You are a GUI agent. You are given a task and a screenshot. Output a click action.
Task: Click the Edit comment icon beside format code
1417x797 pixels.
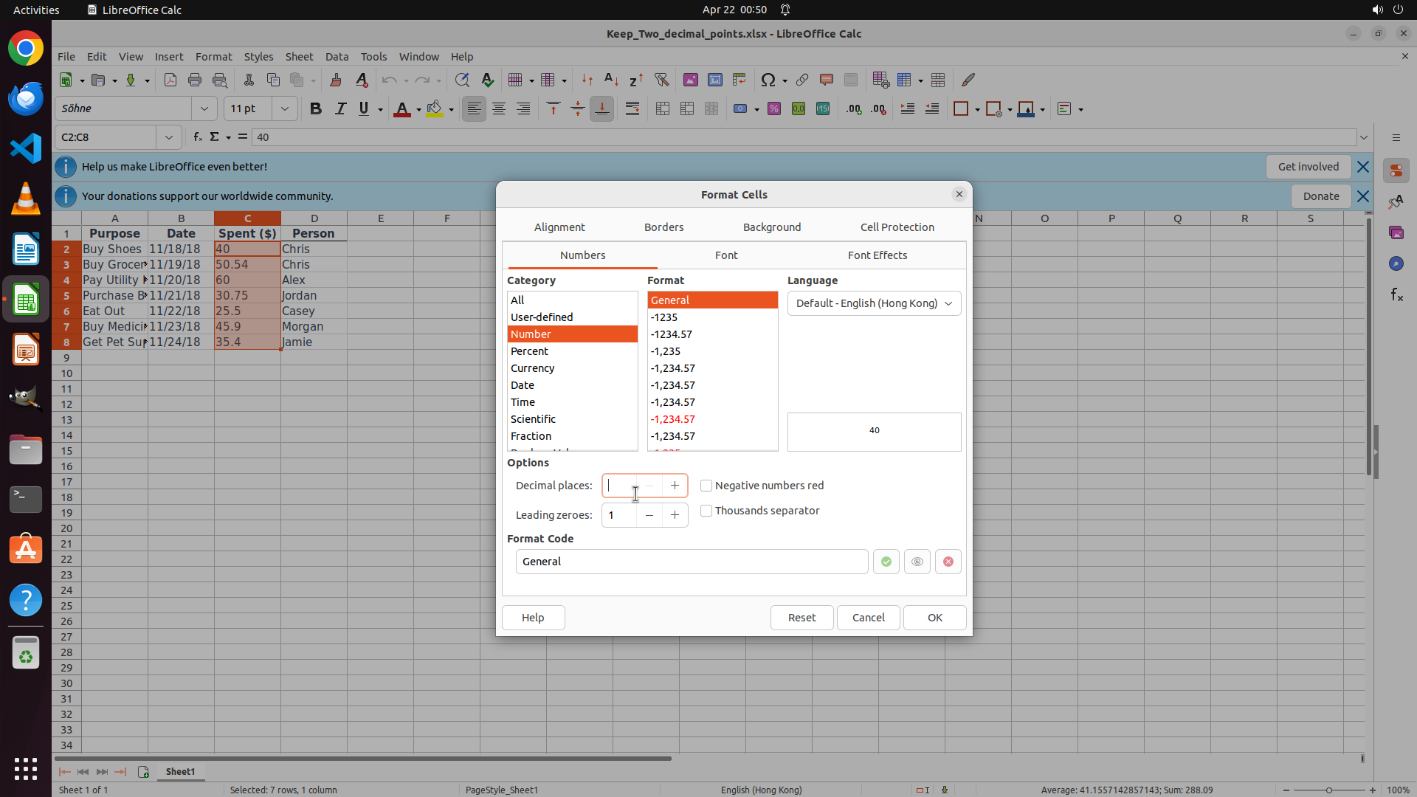917,562
